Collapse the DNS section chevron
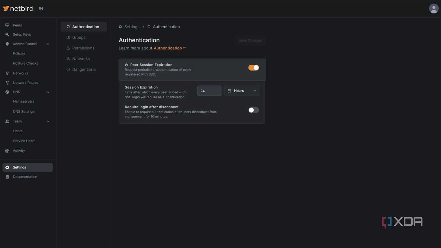Screen dimensions: 441x248 pos(48,92)
